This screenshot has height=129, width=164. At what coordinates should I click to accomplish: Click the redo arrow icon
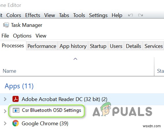tap(141, 15)
